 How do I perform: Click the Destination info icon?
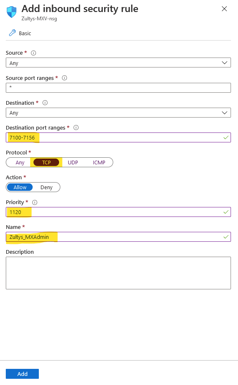point(45,103)
